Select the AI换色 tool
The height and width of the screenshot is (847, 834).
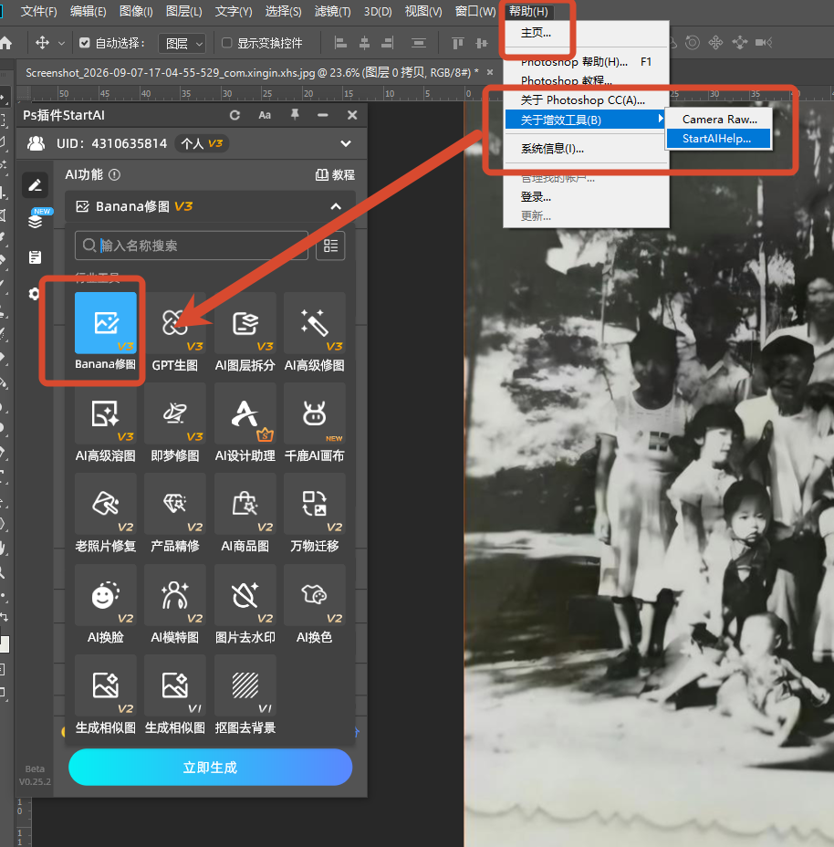[x=315, y=604]
